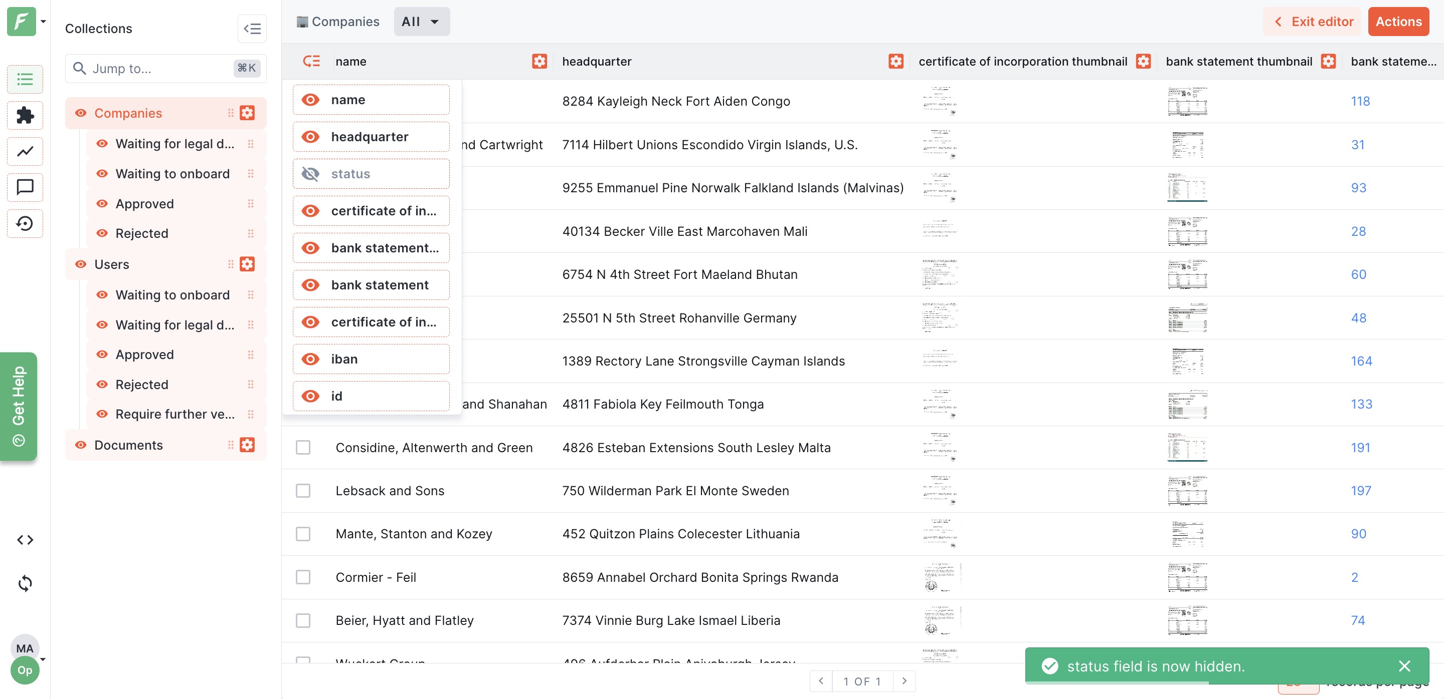Select Waiting to onboard under Companies
The image size is (1444, 699).
pos(172,174)
